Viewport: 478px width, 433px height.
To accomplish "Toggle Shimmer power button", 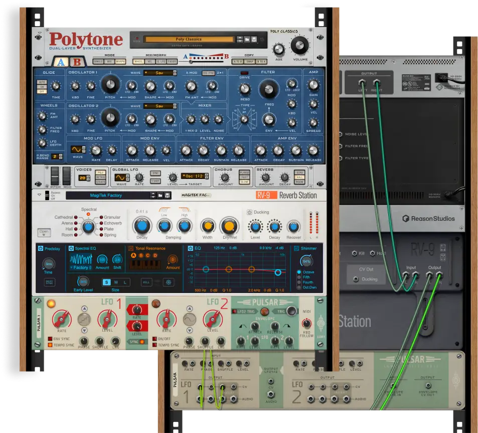I will coord(296,248).
